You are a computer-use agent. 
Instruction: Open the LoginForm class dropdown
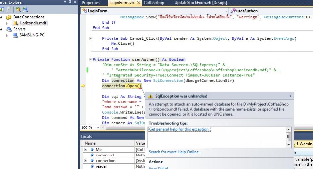tap(227, 11)
